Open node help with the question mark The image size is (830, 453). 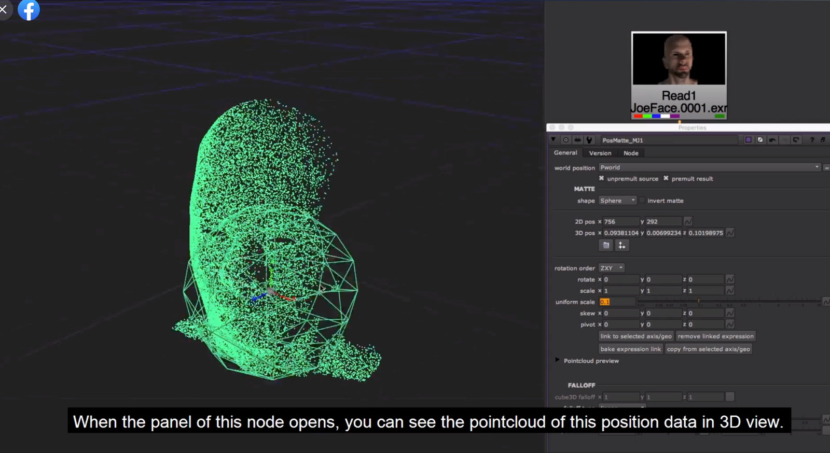pyautogui.click(x=812, y=140)
